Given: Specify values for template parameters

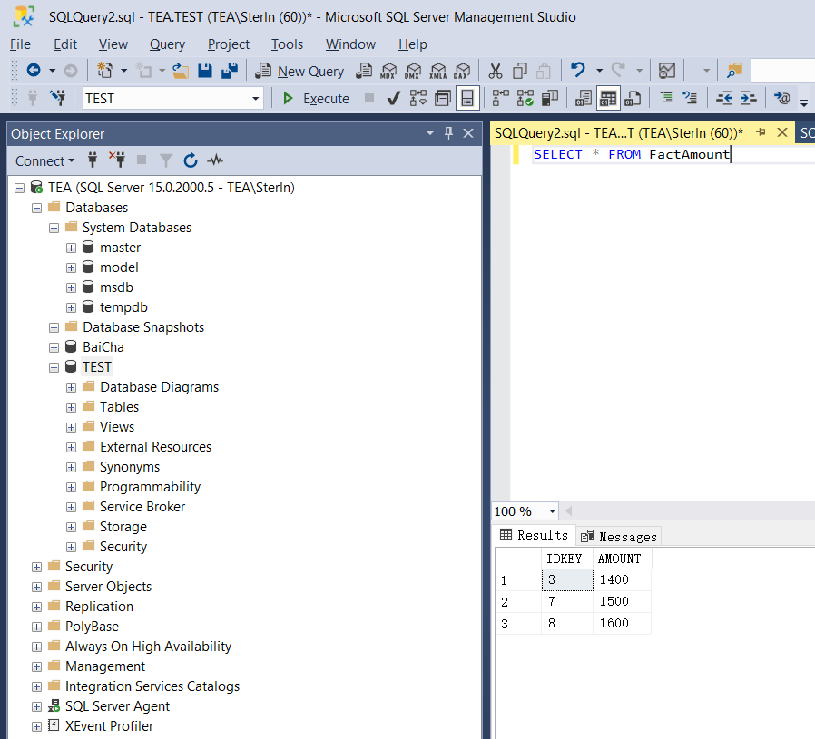Looking at the screenshot, I should (x=781, y=98).
